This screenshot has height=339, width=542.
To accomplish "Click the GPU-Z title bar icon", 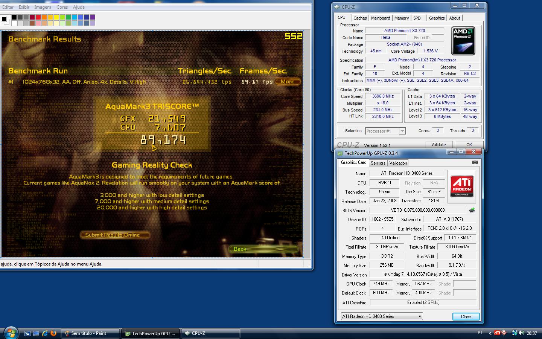I will (340, 153).
